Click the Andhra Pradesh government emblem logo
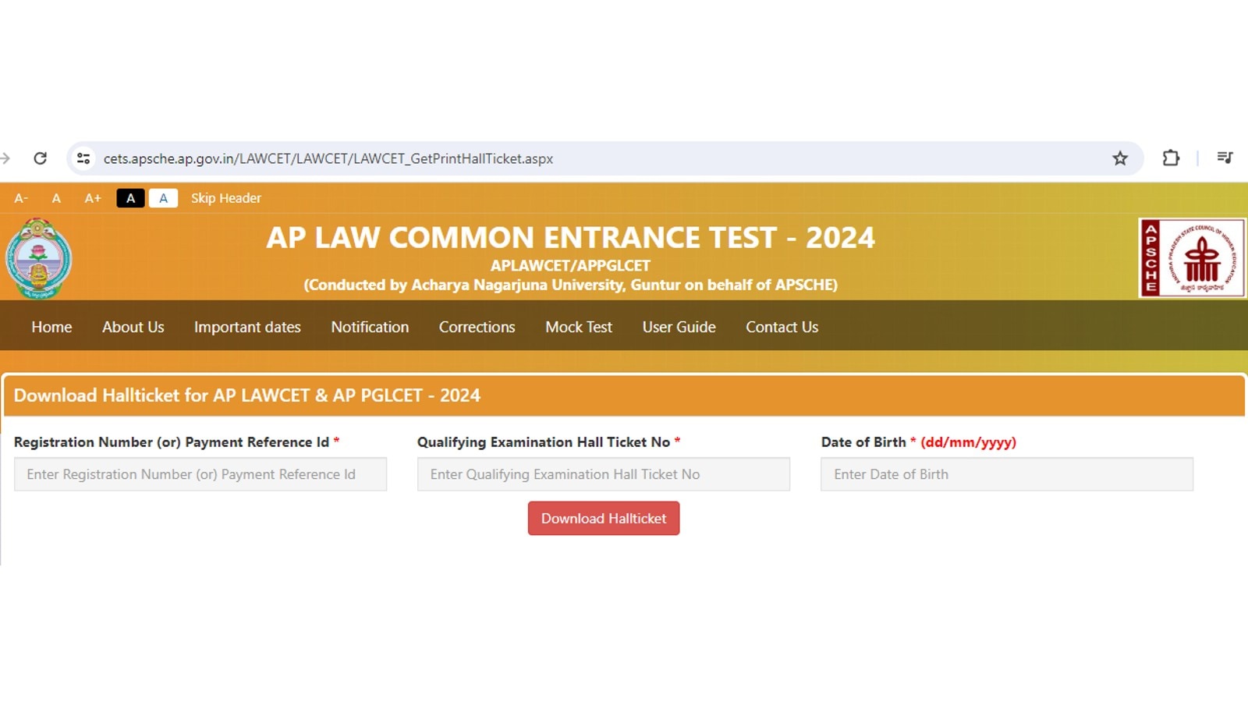 click(x=38, y=259)
